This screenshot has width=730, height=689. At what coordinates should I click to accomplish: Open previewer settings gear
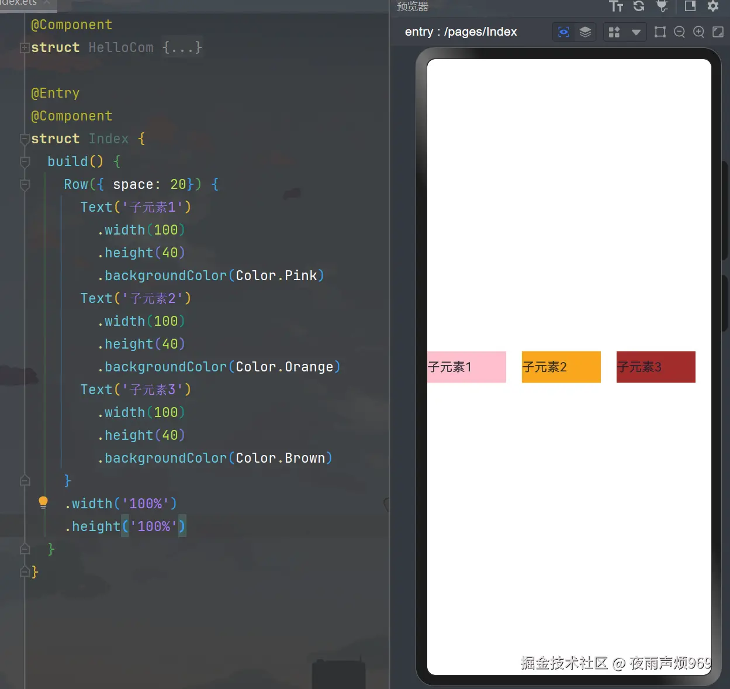[713, 6]
